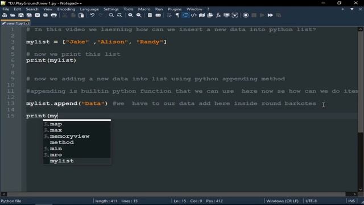Click 'Windows (CR LF)' in status bar
This screenshot has width=364, height=205.
point(282,201)
